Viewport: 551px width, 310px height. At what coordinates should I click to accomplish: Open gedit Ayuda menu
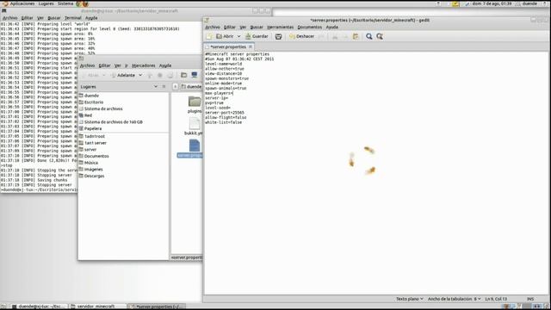click(x=331, y=27)
